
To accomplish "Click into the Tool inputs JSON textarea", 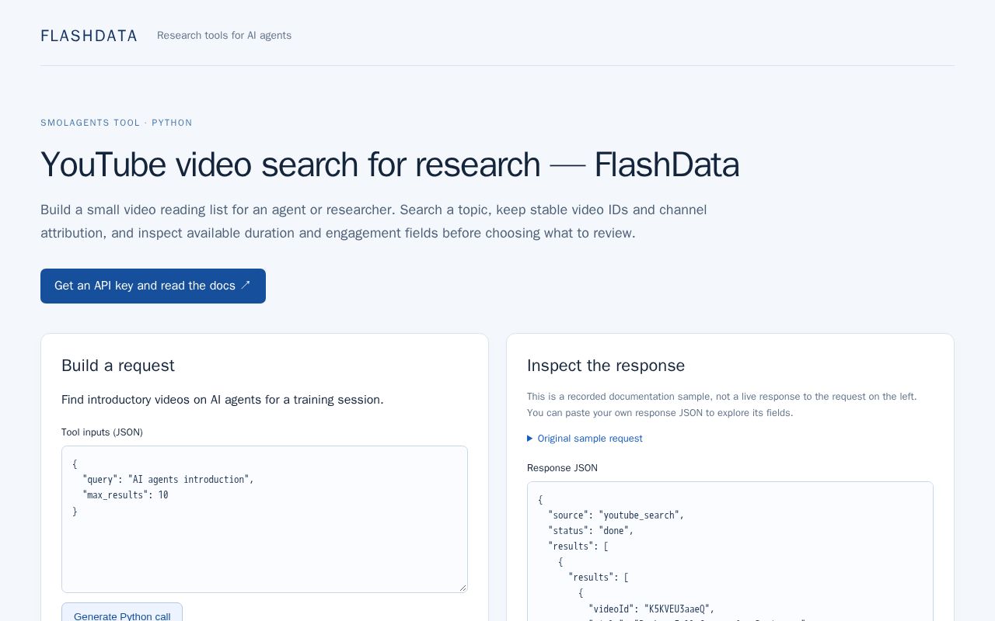I will tap(264, 519).
